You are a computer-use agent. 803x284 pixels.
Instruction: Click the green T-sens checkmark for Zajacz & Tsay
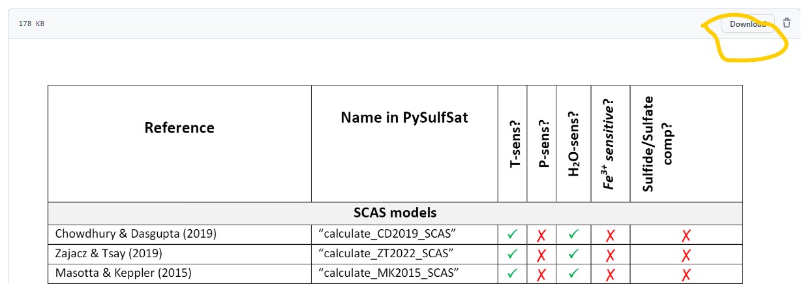(513, 254)
